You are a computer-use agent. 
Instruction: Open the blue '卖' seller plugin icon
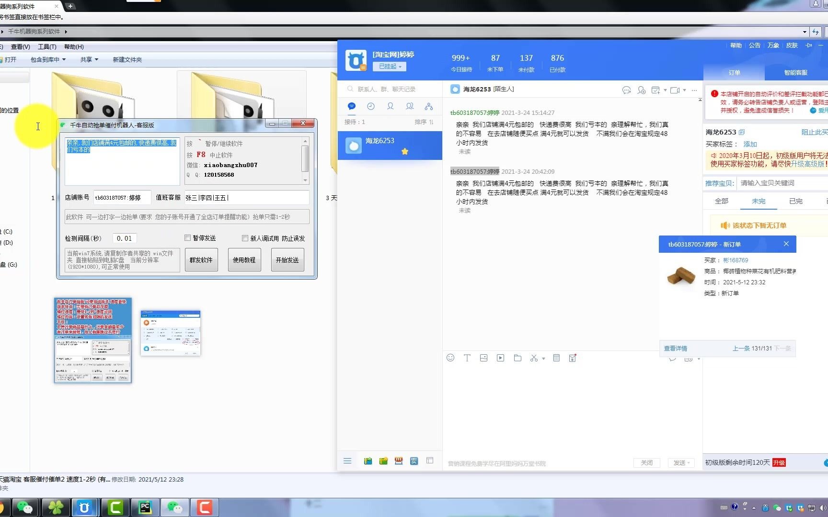point(414,461)
